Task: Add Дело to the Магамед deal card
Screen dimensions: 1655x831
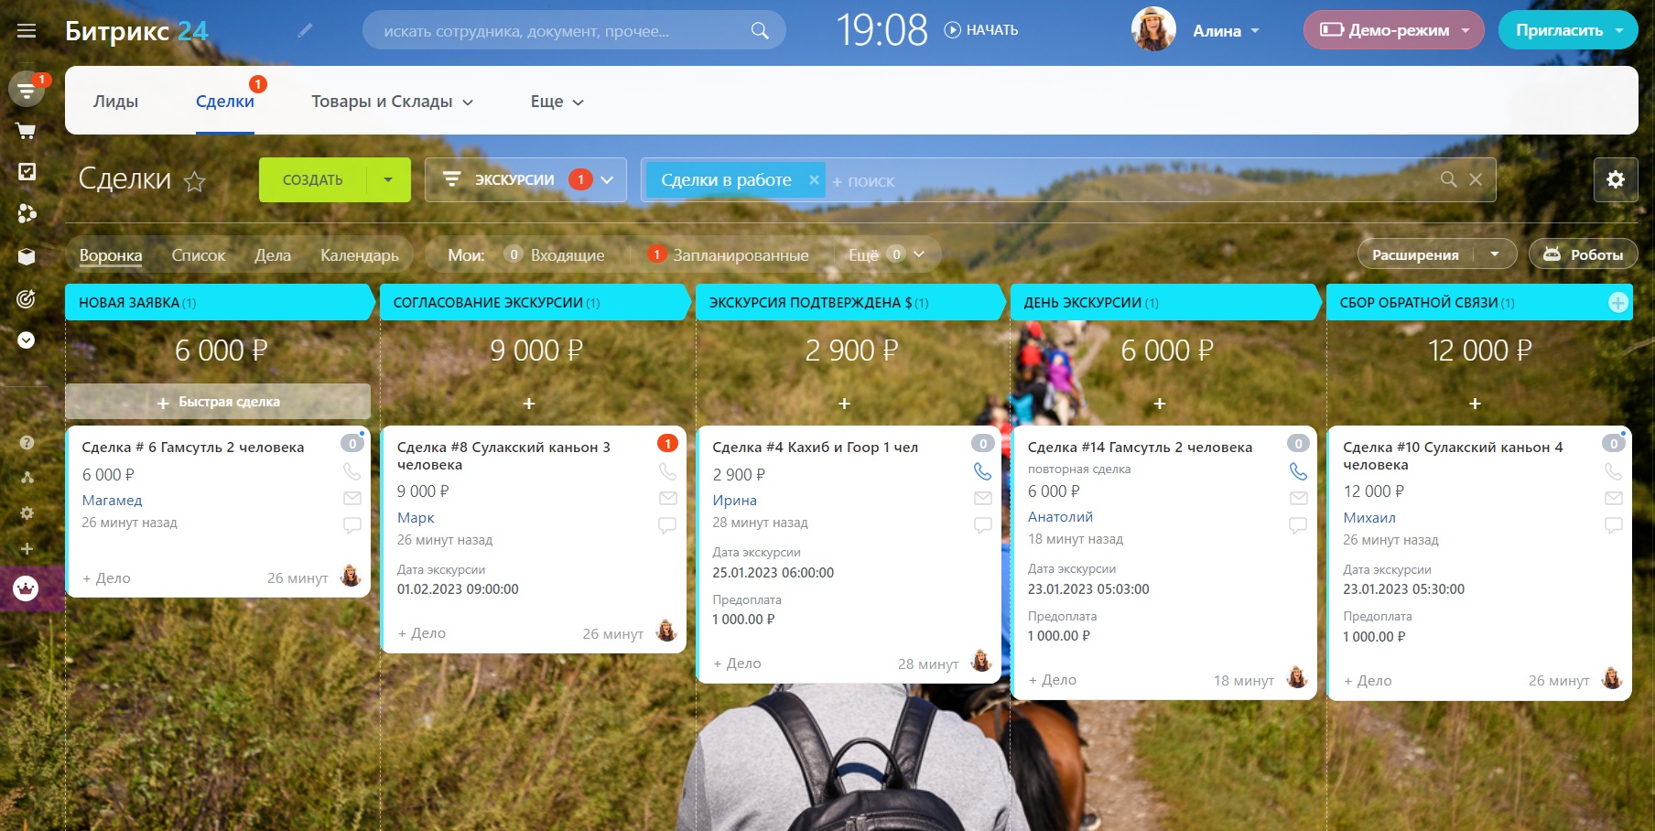Action: pos(107,578)
